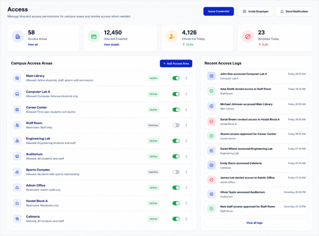Screen dimensions: 319x236
Task: Click the Add Access Area button
Action: tap(176, 64)
